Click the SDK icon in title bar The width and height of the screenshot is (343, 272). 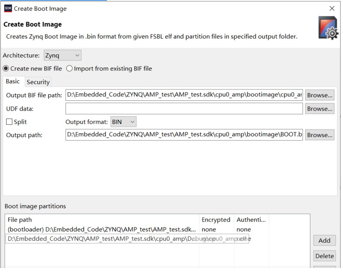point(8,9)
